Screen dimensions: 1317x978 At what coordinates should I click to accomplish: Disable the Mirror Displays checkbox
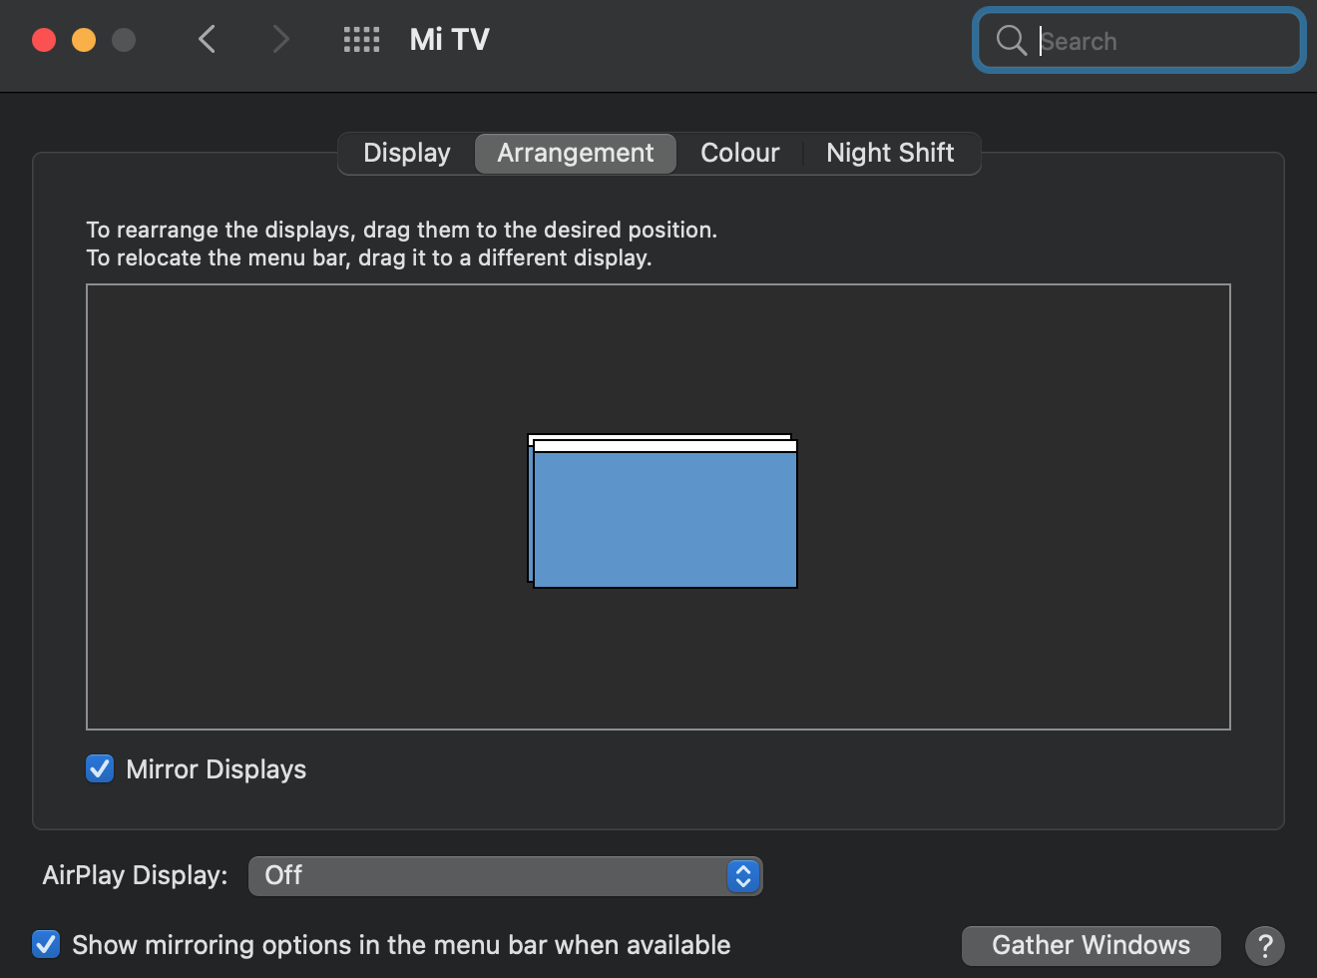tap(100, 769)
